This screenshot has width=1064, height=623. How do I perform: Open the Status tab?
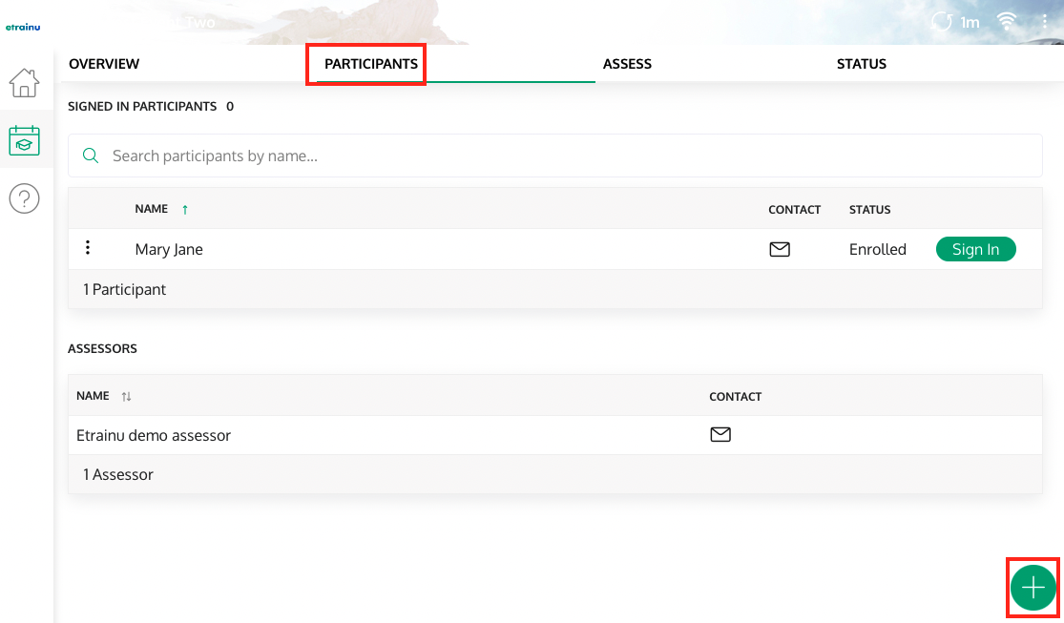(861, 64)
